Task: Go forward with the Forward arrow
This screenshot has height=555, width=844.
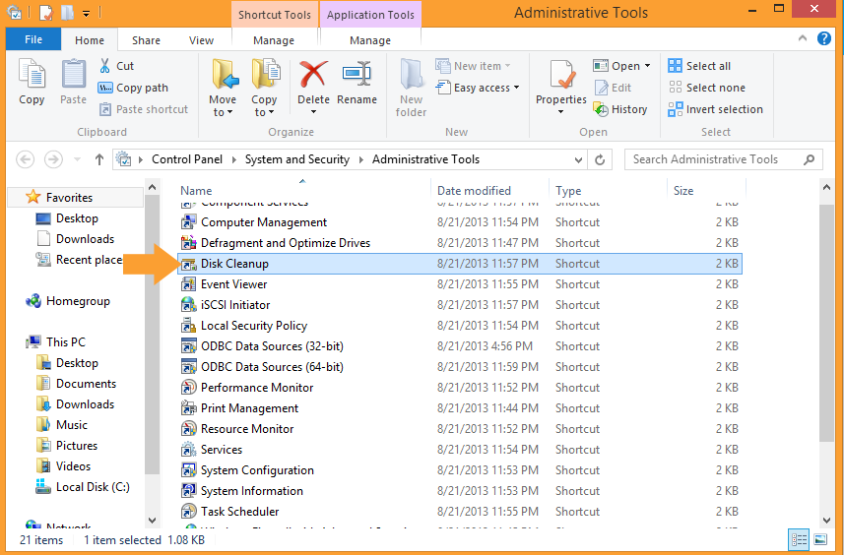Action: 53,159
